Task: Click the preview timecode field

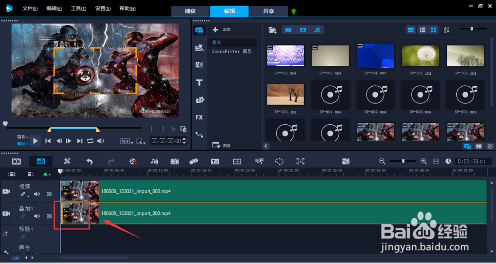Action: [166, 141]
